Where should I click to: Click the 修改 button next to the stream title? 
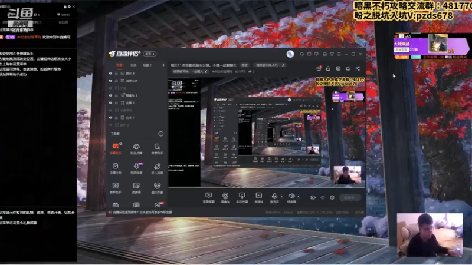[244, 65]
